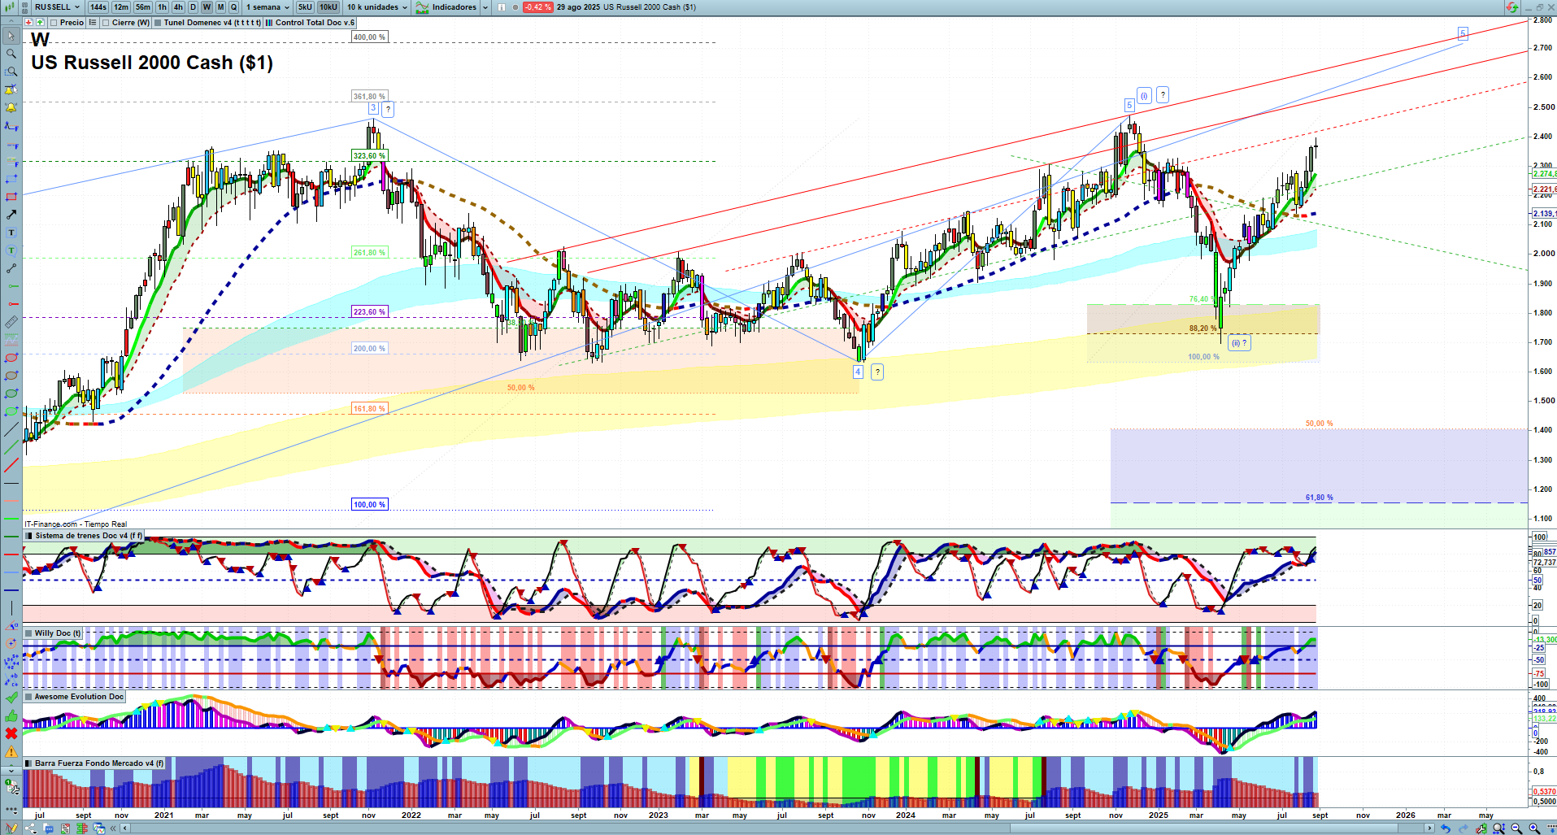The width and height of the screenshot is (1557, 835).
Task: Select the 5kU units button
Action: coord(305,7)
